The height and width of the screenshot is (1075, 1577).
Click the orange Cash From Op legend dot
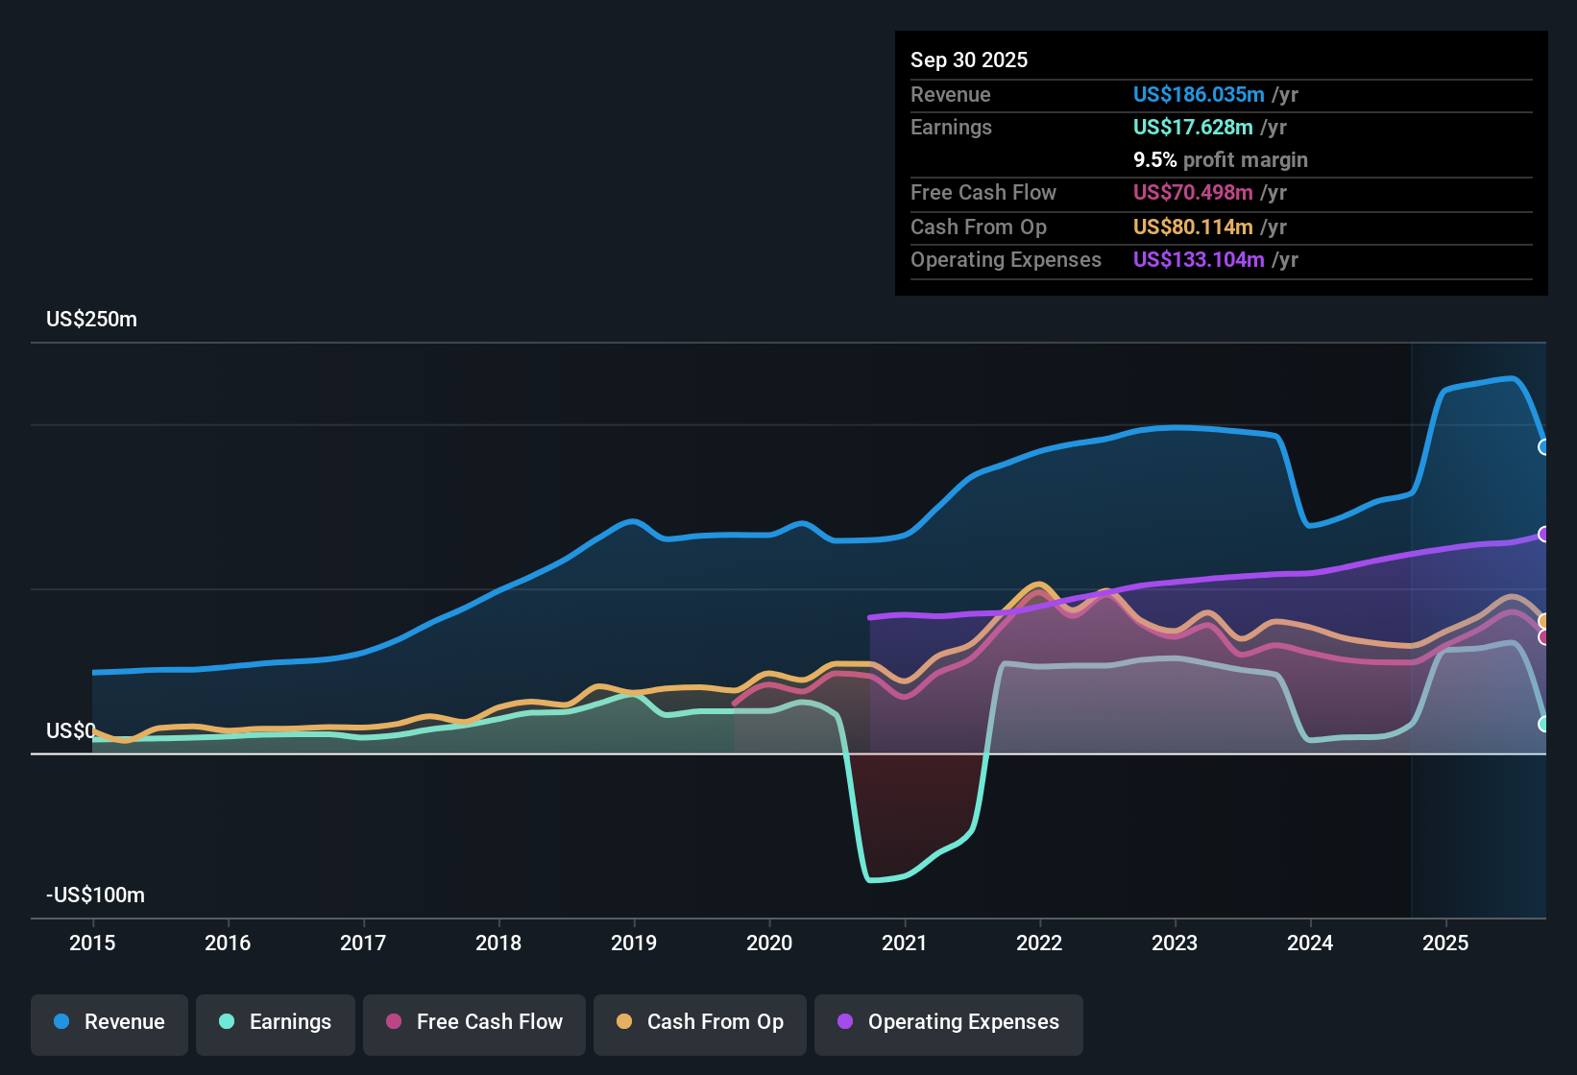coord(623,1022)
